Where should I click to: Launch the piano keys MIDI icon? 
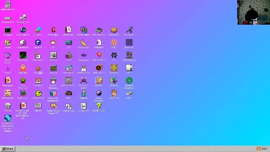click(x=99, y=30)
